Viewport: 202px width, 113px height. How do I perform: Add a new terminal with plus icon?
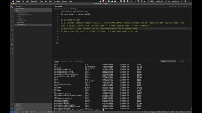(178, 61)
